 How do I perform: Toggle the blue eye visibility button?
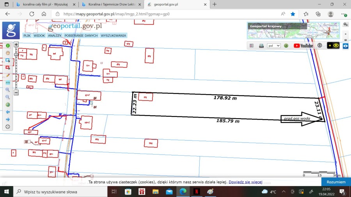coord(346,46)
